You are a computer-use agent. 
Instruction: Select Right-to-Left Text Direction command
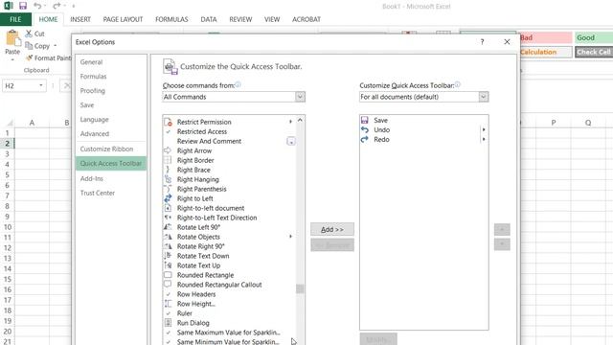coord(229,218)
